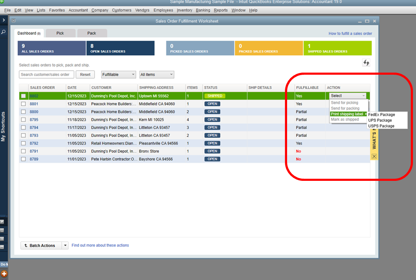Viewport: 416px width, 280px height.
Task: Open the Select action dropdown for order 8802
Action: tap(347, 96)
